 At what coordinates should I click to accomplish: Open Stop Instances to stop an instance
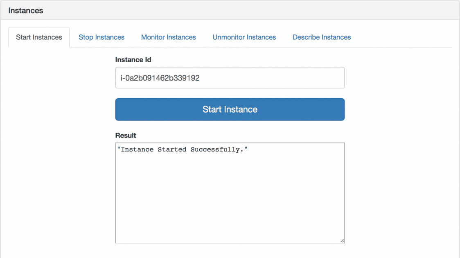click(x=101, y=37)
